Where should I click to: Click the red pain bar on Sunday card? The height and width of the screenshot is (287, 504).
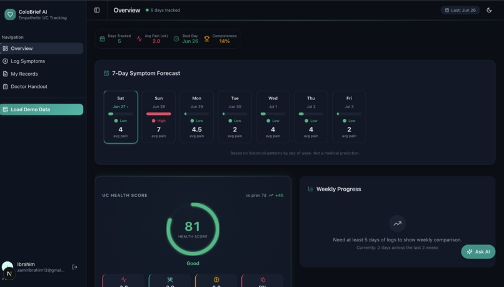tap(158, 114)
